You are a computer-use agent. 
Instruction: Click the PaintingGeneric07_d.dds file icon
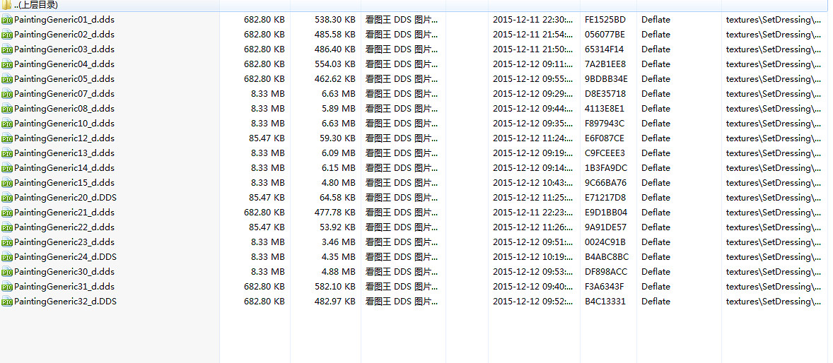click(x=7, y=94)
